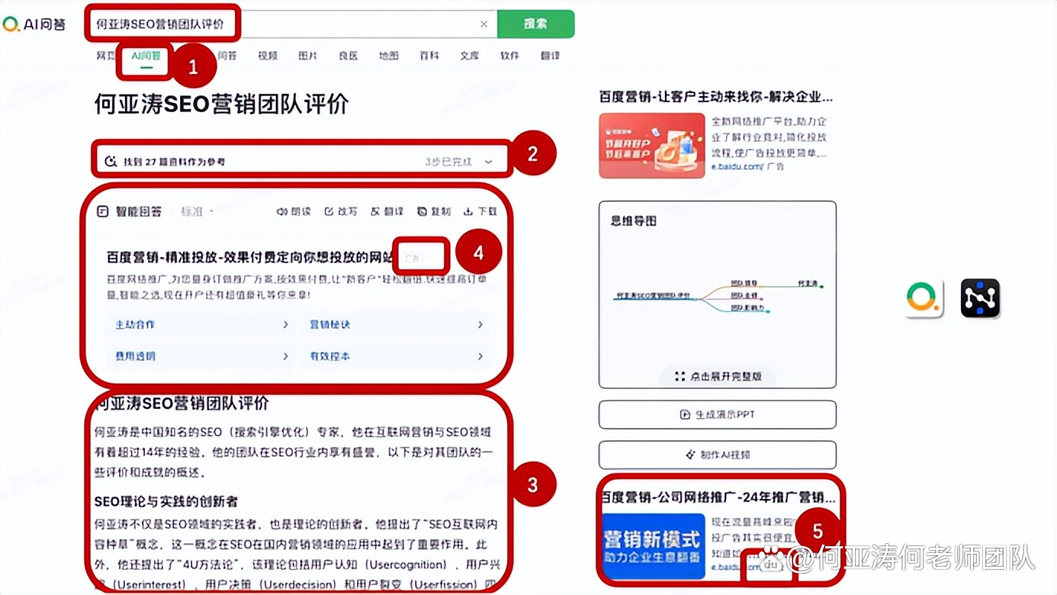Click the 改写 rewrite icon
Image resolution: width=1057 pixels, height=595 pixels.
tap(329, 211)
